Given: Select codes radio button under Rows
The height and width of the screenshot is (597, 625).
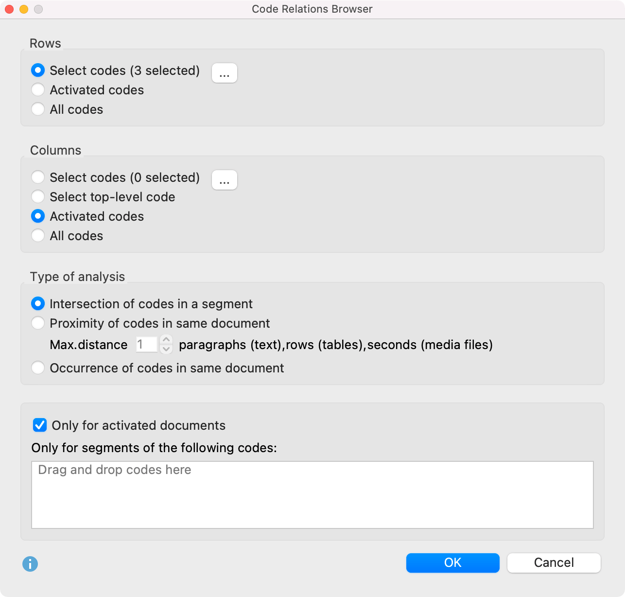Looking at the screenshot, I should point(38,70).
